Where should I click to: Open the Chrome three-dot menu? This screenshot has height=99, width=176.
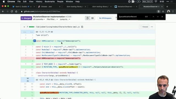[173, 12]
